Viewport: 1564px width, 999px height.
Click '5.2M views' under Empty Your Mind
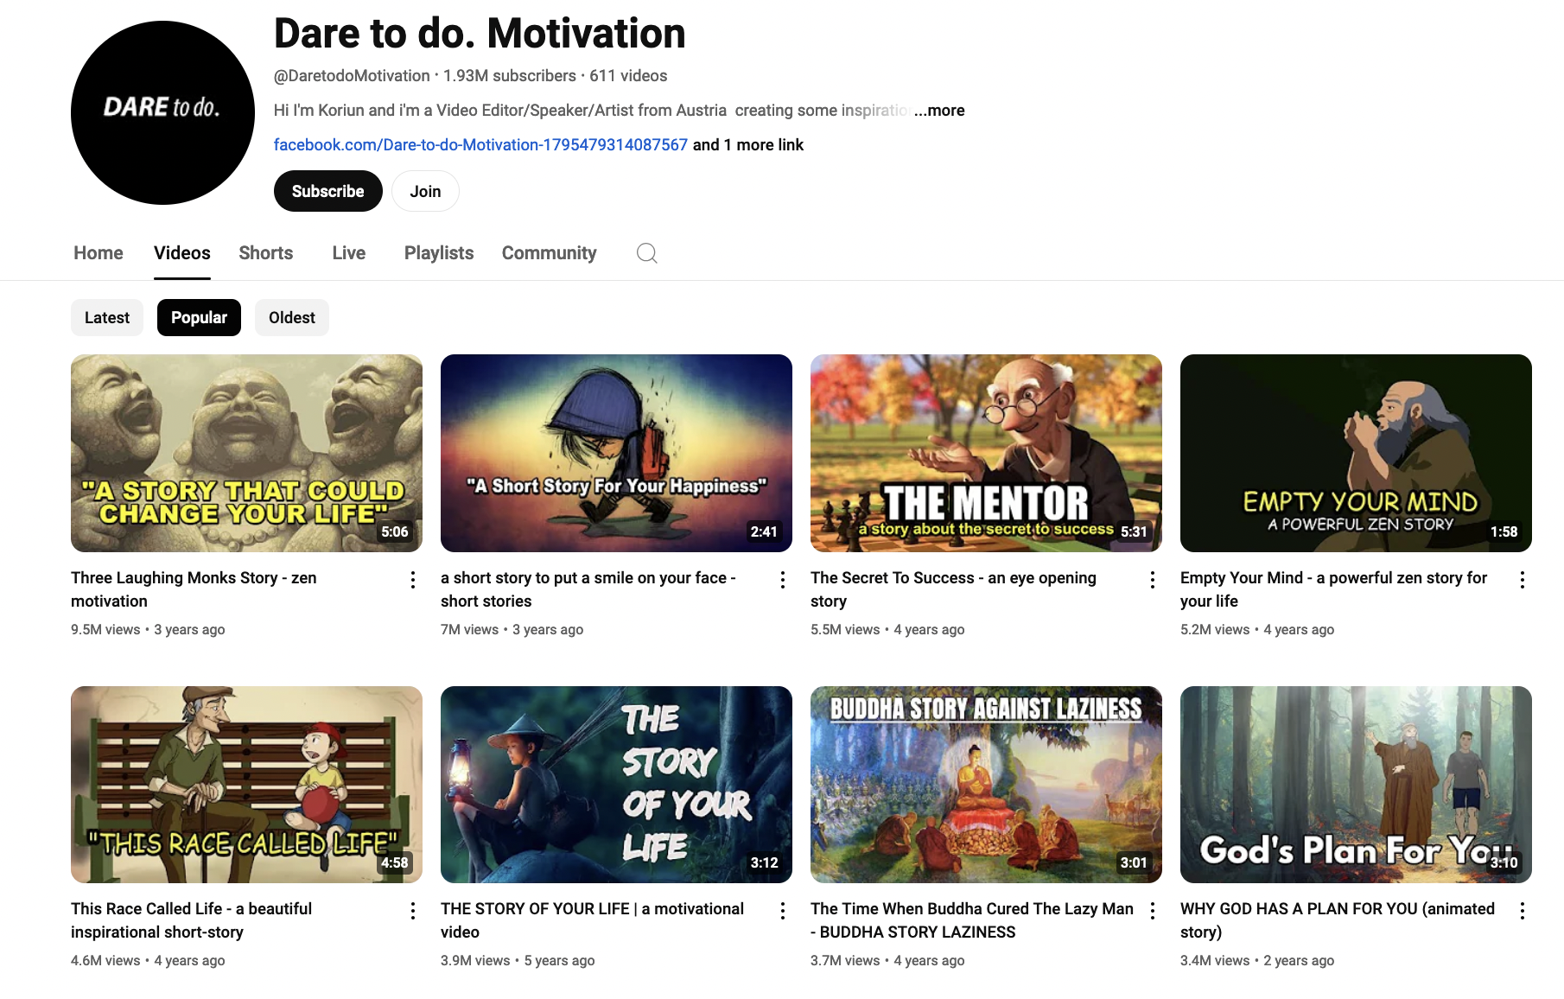1215,630
